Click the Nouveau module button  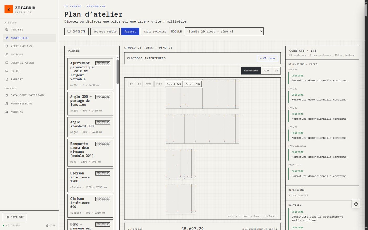105,32
